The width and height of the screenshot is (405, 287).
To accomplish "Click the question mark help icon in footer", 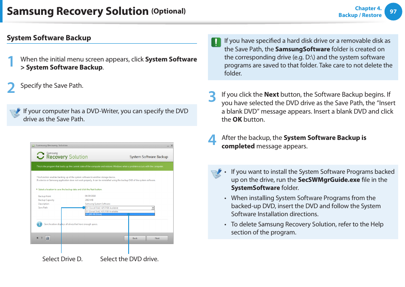I will [x=42, y=238].
